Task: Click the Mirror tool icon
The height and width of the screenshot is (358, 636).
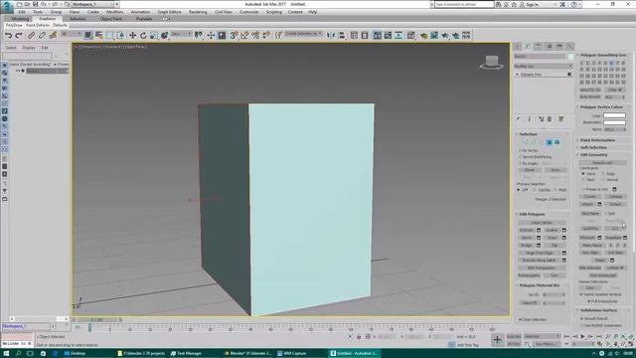Action: pyautogui.click(x=331, y=36)
